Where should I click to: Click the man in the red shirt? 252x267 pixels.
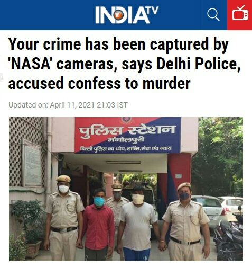98,224
